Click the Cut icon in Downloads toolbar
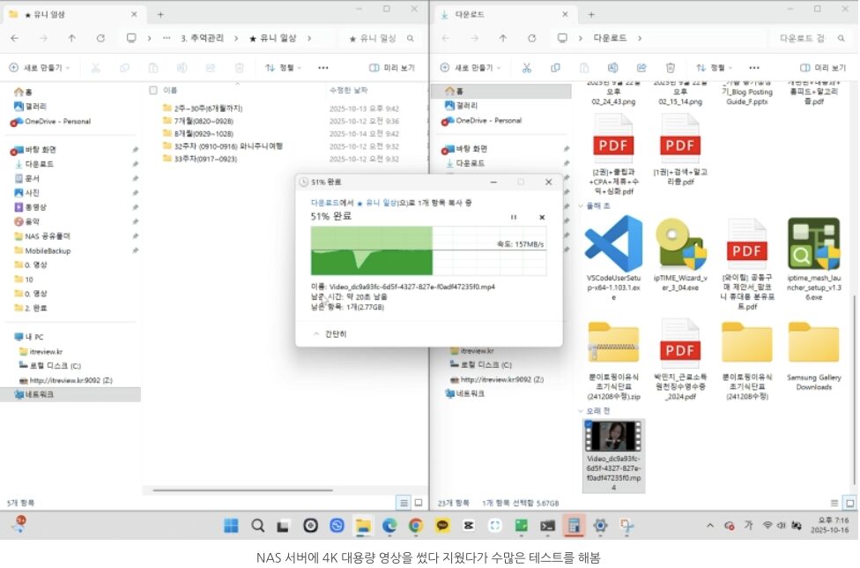 [526, 68]
